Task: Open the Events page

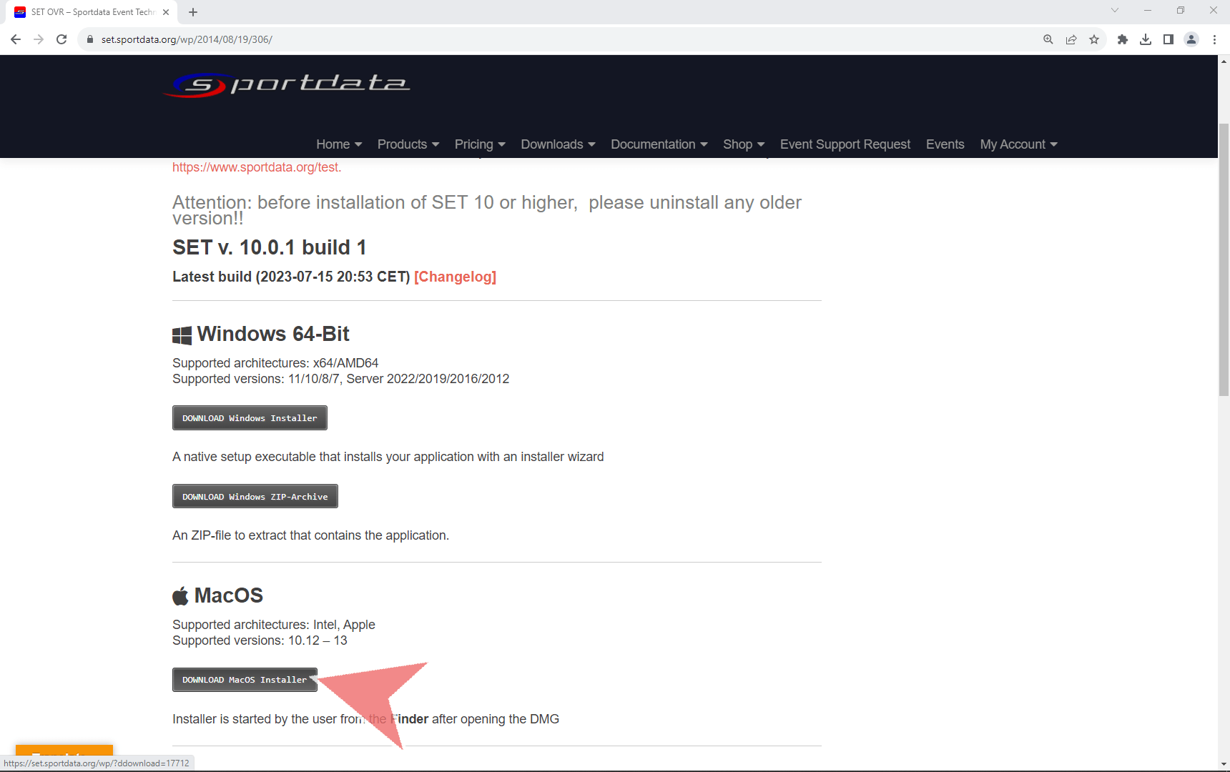Action: pyautogui.click(x=945, y=144)
